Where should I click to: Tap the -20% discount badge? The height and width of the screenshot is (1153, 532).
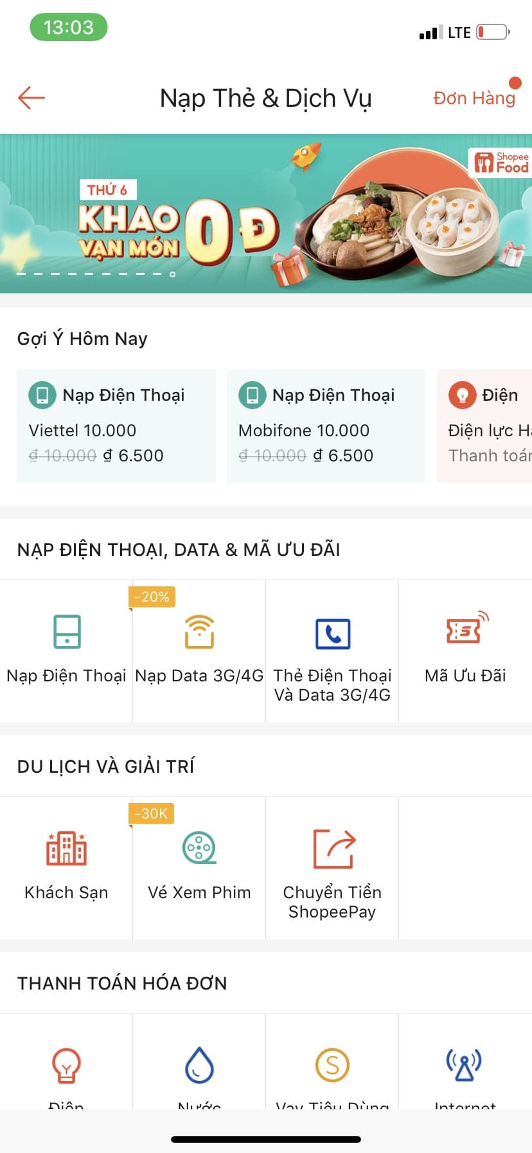(152, 597)
